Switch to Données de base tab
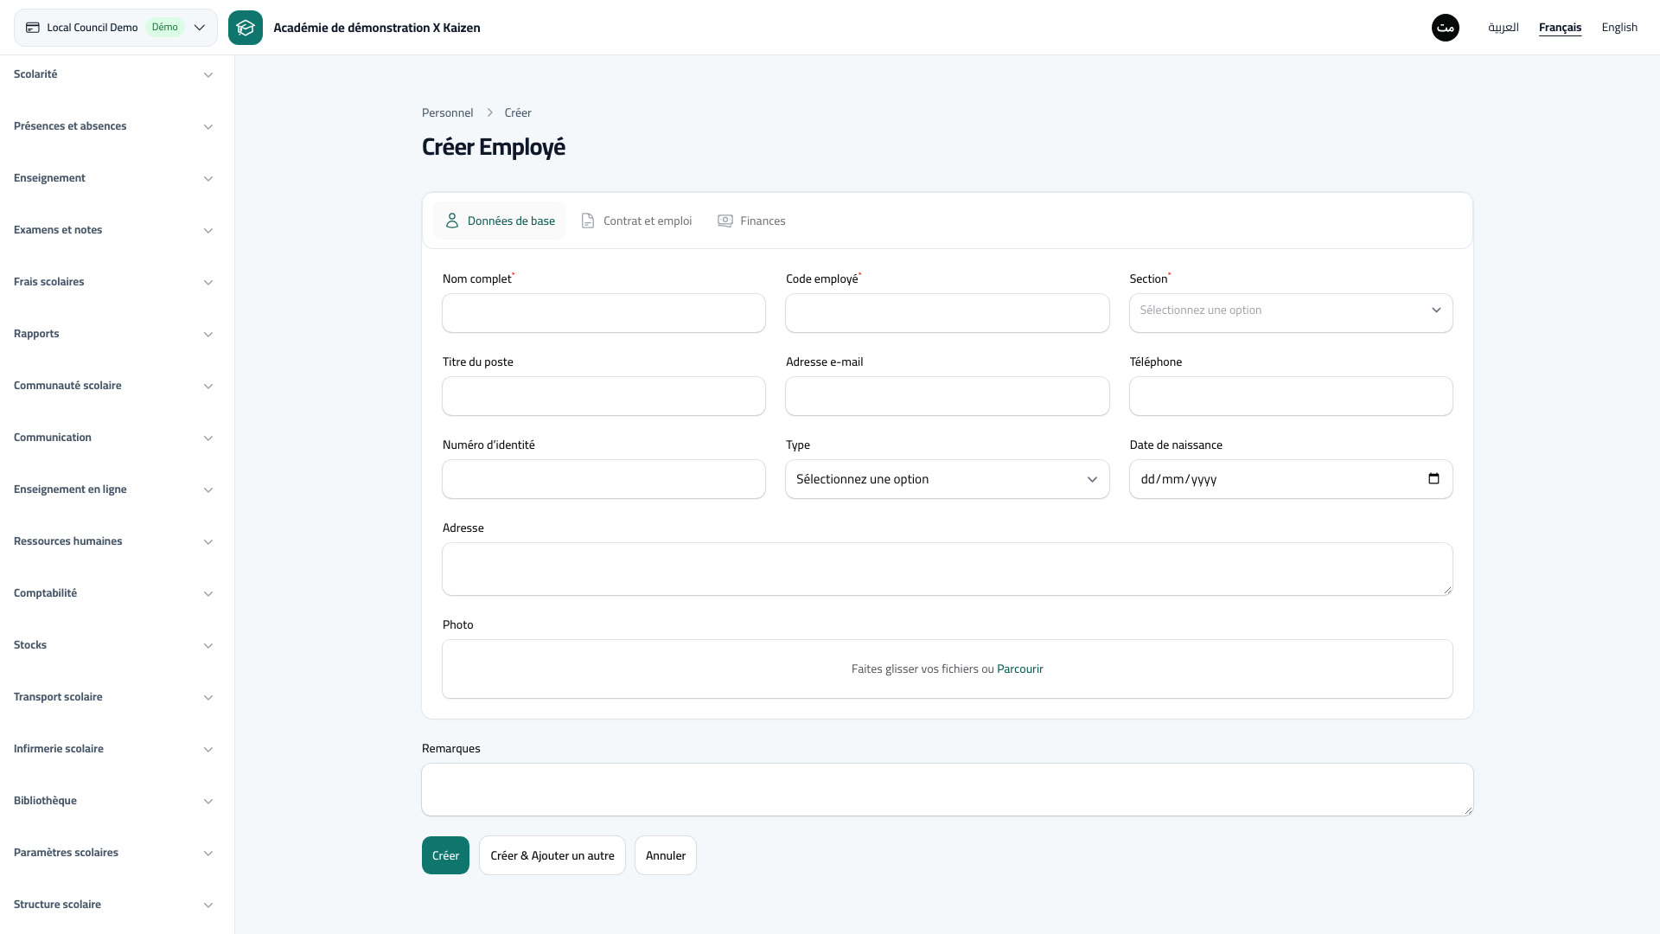1660x934 pixels. click(500, 221)
